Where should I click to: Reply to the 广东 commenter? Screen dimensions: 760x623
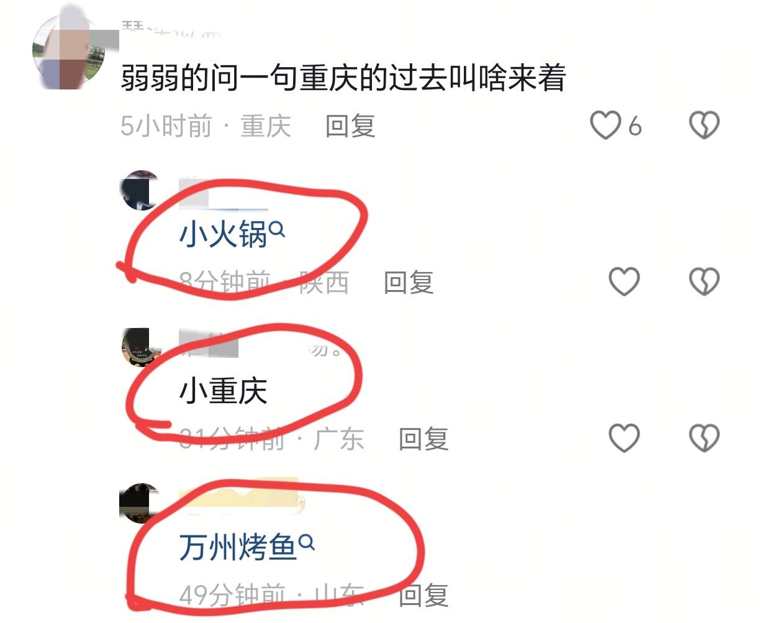coord(423,439)
